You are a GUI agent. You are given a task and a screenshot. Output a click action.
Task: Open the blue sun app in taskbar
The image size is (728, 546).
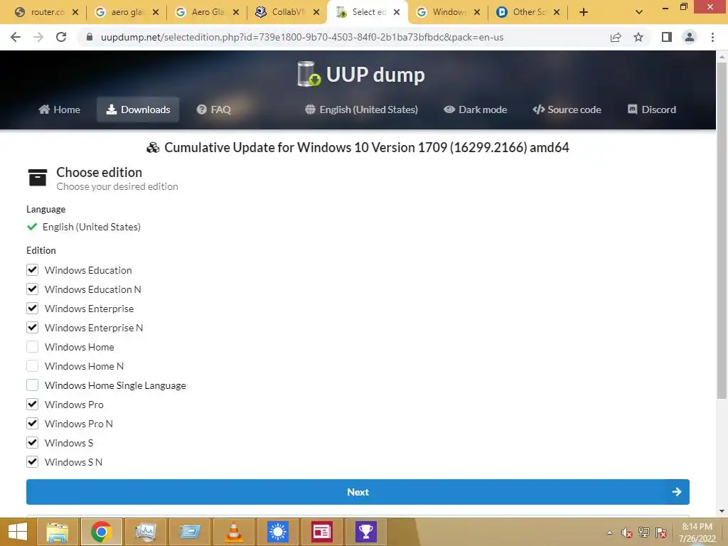tap(278, 532)
